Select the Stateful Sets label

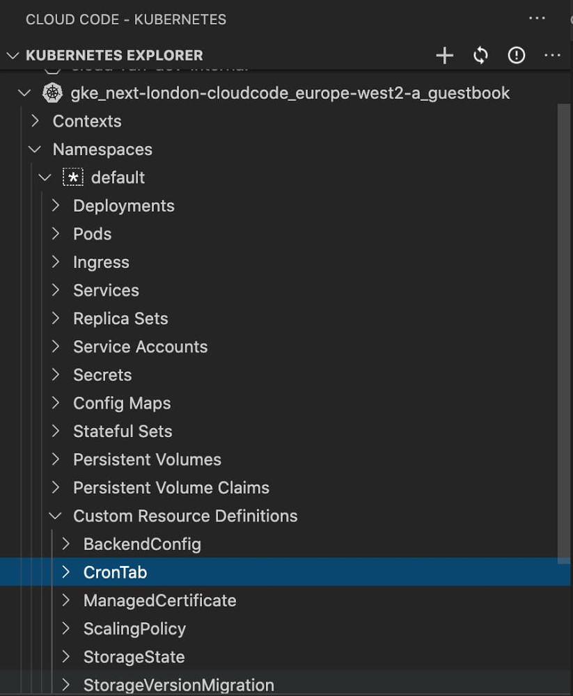pyautogui.click(x=123, y=432)
